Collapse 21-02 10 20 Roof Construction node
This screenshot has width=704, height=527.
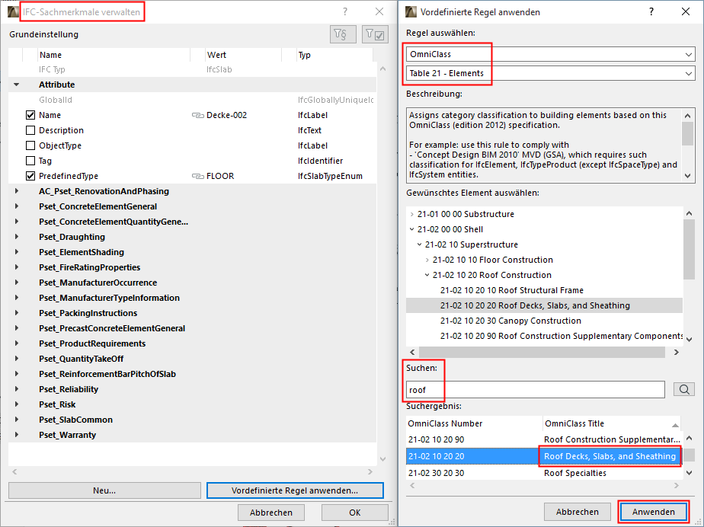[x=427, y=275]
